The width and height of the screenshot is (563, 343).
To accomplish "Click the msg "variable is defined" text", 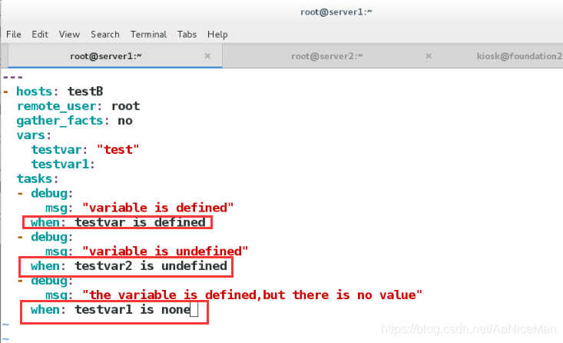I will (157, 208).
